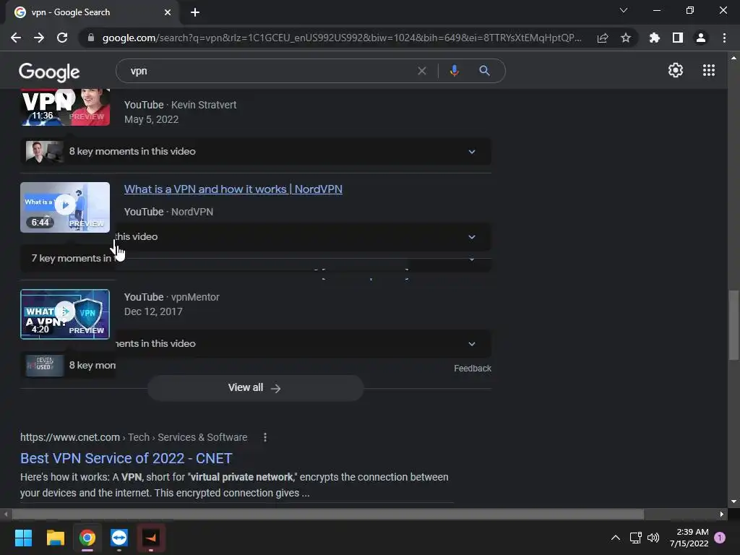740x555 pixels.
Task: Open the orange app on the taskbar
Action: click(151, 538)
